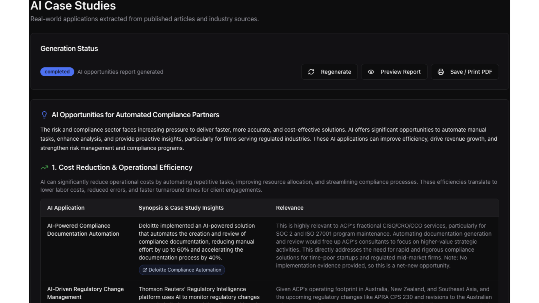Select the AI-Powered Compliance Documentation Automation row
Image resolution: width=539 pixels, height=303 pixels.
83,229
